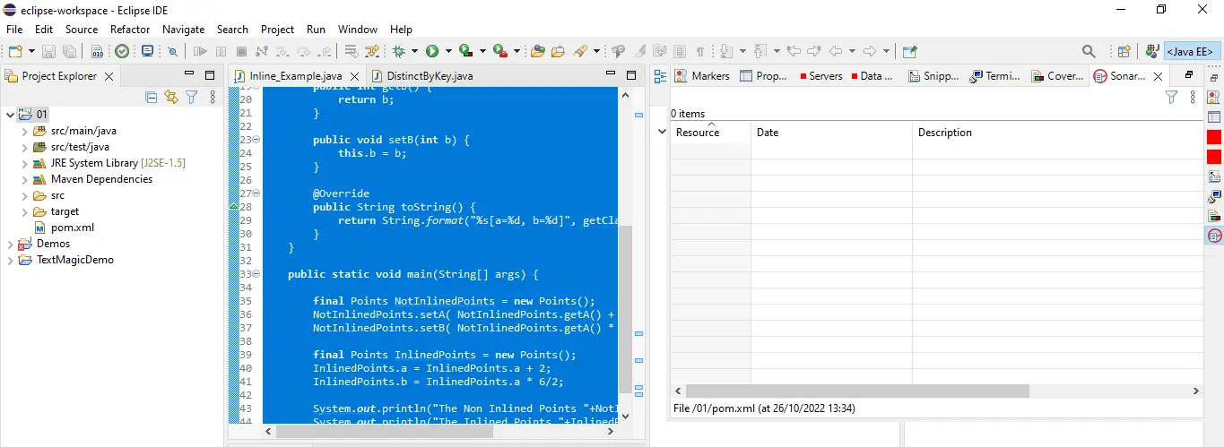Click the green check-circle toolbar icon
Image resolution: width=1224 pixels, height=447 pixels.
(x=122, y=52)
